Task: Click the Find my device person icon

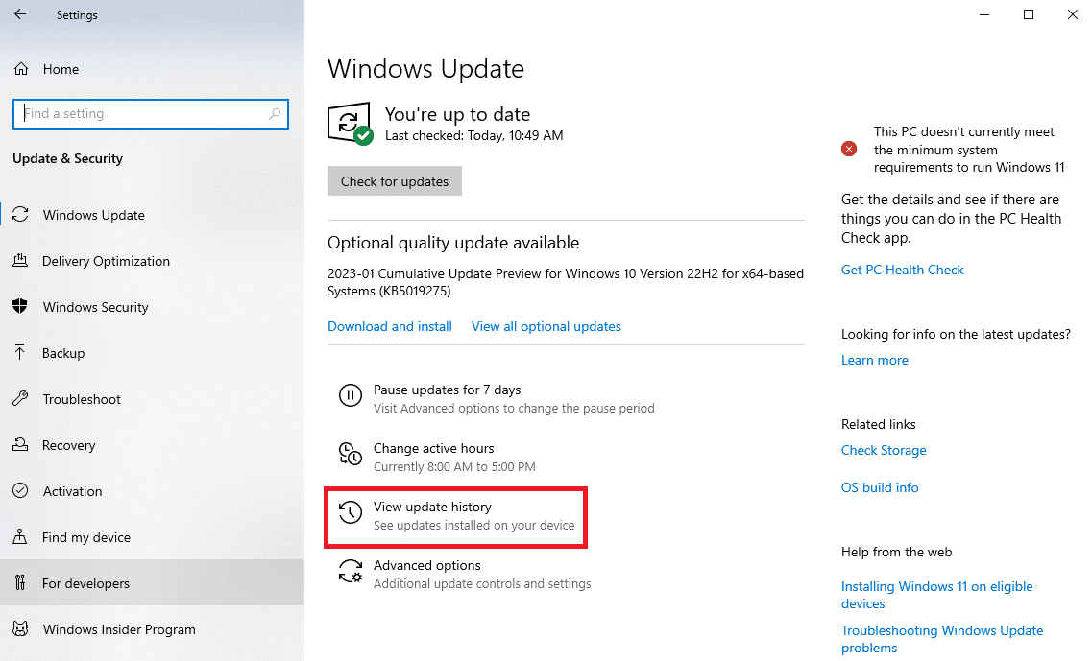Action: (x=20, y=536)
